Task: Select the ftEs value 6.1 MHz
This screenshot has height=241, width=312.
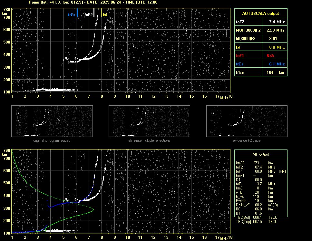Action: [x=275, y=63]
